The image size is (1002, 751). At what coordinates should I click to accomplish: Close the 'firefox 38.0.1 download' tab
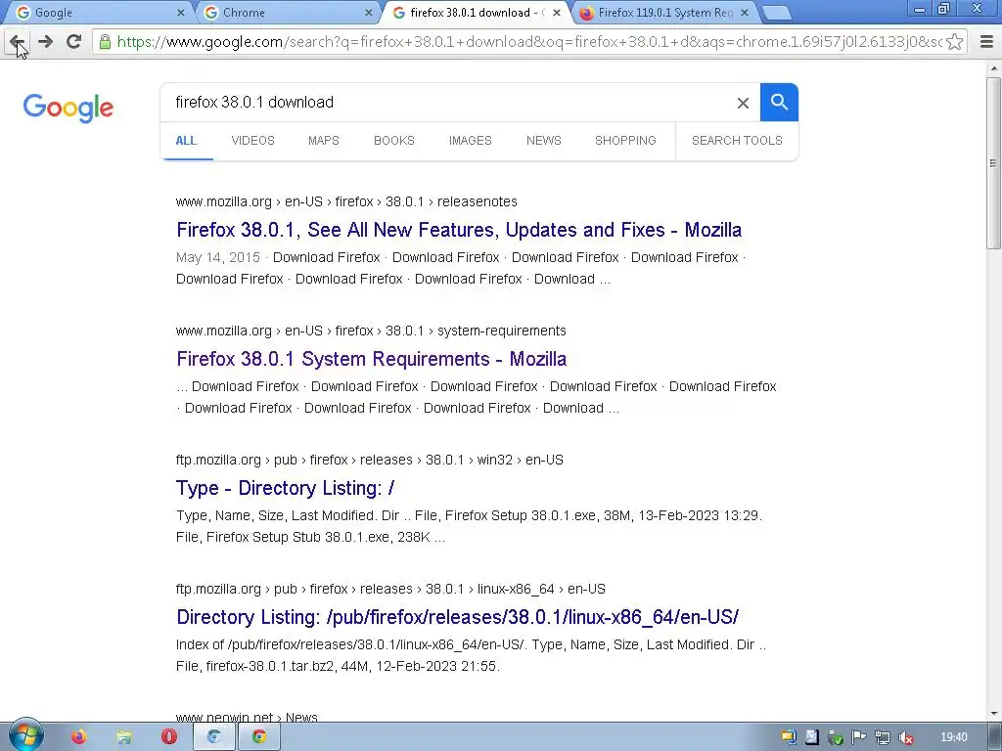(557, 12)
